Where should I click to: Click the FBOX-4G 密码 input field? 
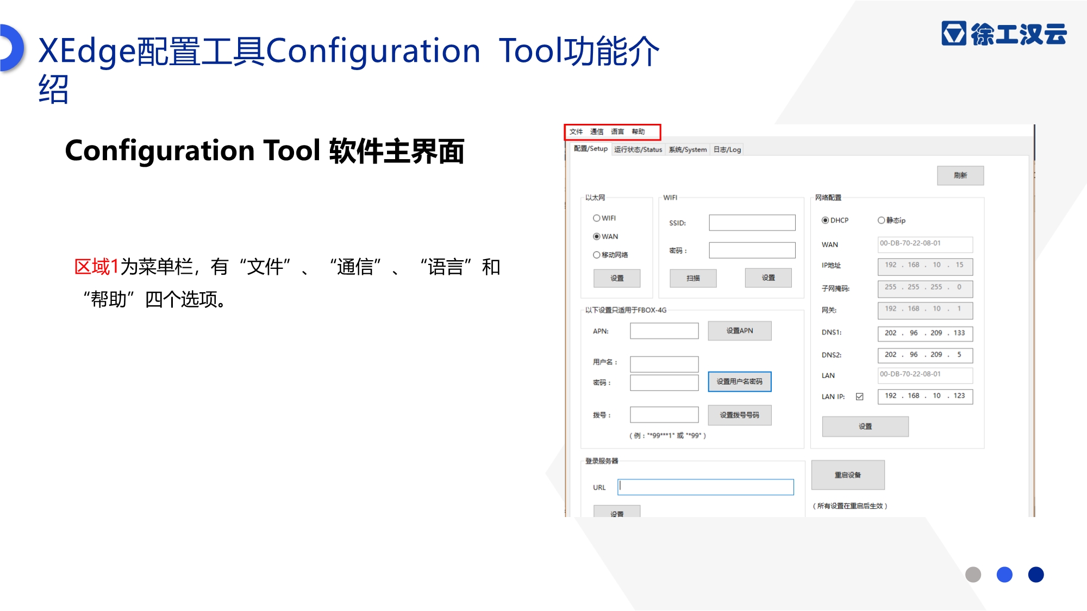click(664, 383)
